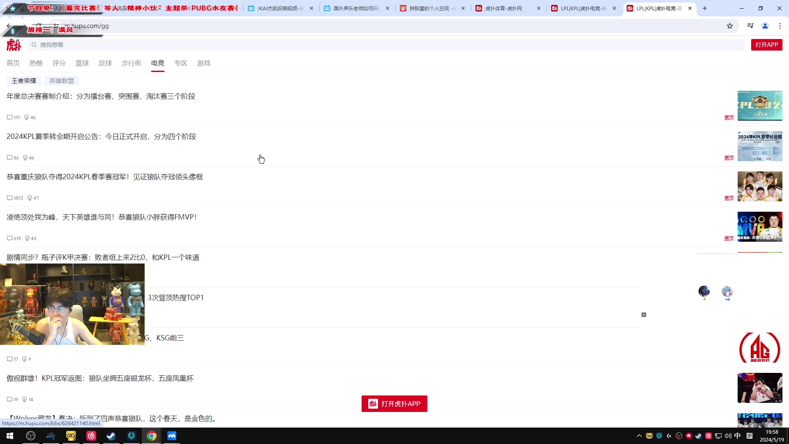Select the 英雄联盟 filter tag
Viewport: 789px width, 444px height.
pos(62,81)
